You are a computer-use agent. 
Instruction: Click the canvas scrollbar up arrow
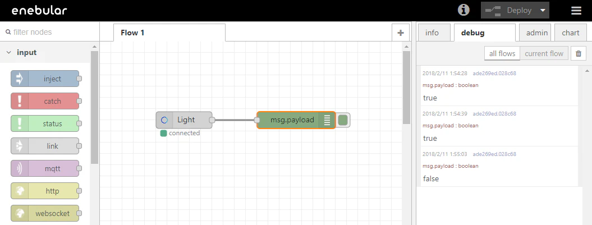(406, 47)
